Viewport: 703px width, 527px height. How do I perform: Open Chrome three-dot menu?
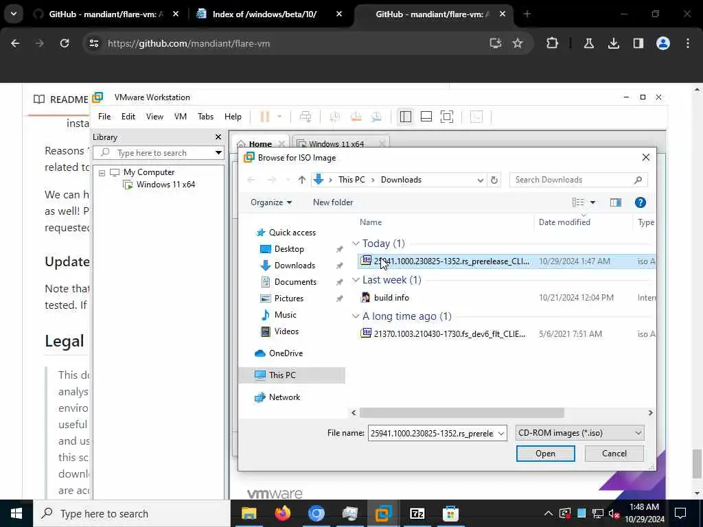[688, 43]
